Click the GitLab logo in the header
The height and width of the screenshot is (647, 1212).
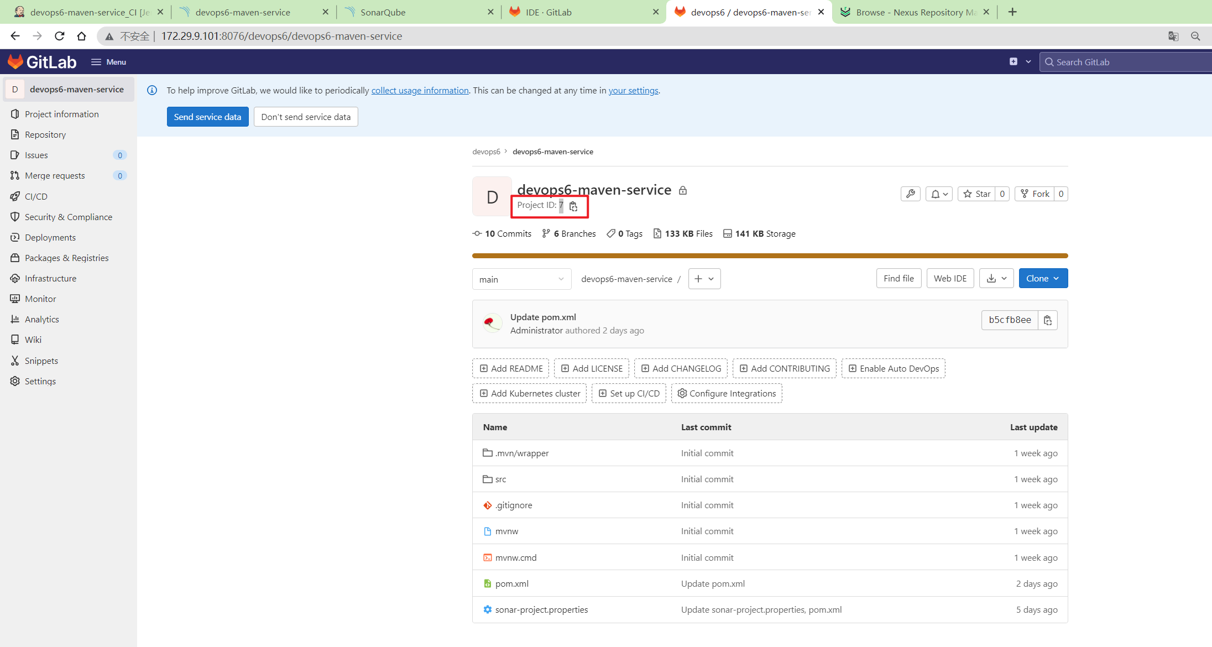click(x=42, y=62)
